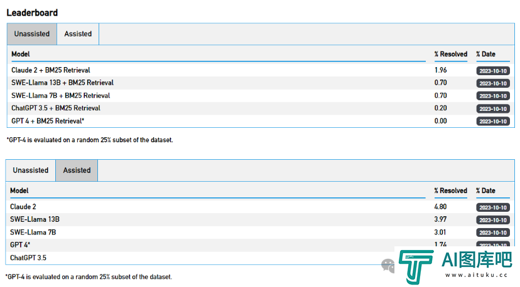The height and width of the screenshot is (287, 520).
Task: Click date badge for ChatGPT 3.5 + BM25 Retrieval
Action: (x=493, y=109)
